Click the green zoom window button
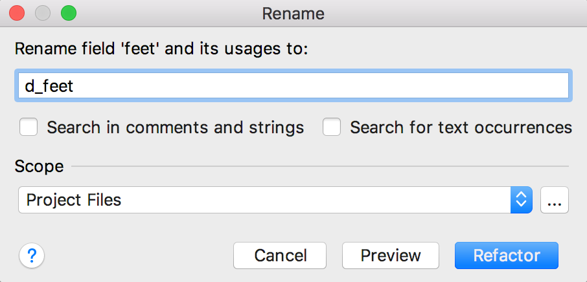This screenshot has width=587, height=282. click(x=69, y=14)
